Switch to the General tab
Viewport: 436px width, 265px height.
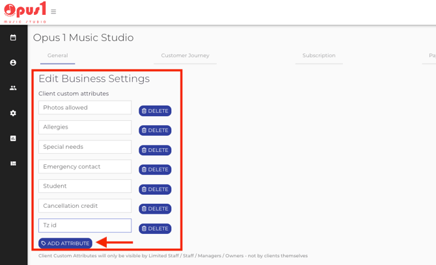click(x=57, y=56)
